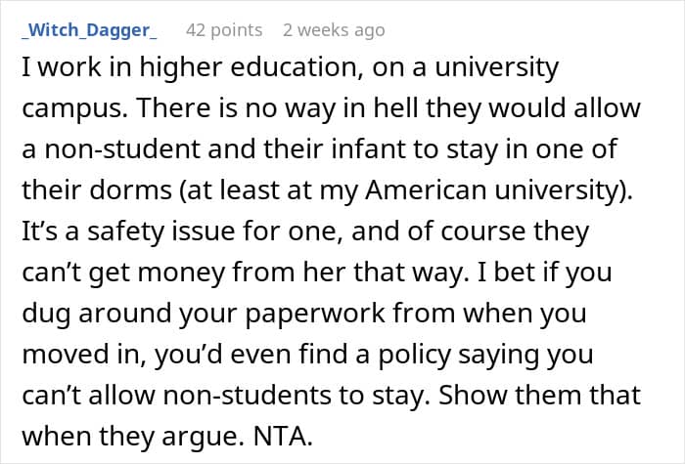
Task: Click the phrase "at least at my American university"
Action: [x=403, y=190]
